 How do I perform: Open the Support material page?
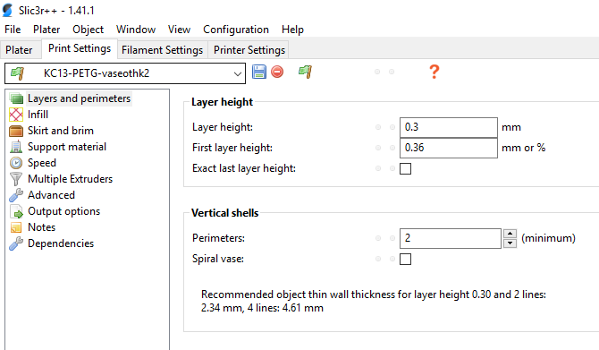[67, 147]
